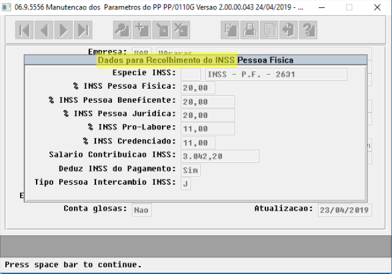The width and height of the screenshot is (392, 274).
Task: Click the Especie INSS label
Action: [144, 73]
